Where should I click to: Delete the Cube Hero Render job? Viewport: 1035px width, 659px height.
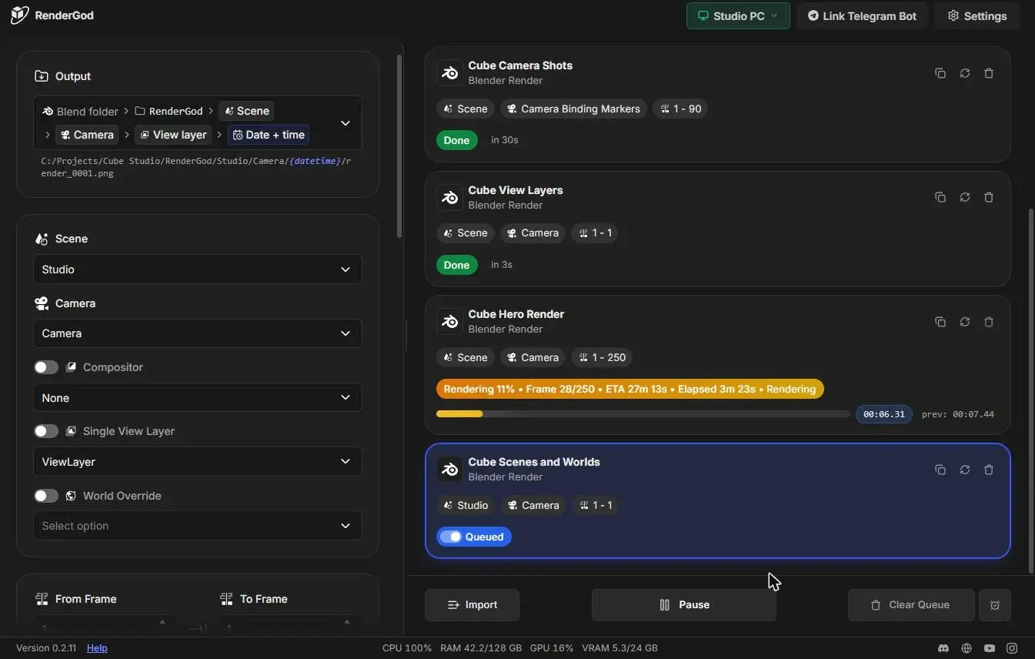(x=989, y=322)
